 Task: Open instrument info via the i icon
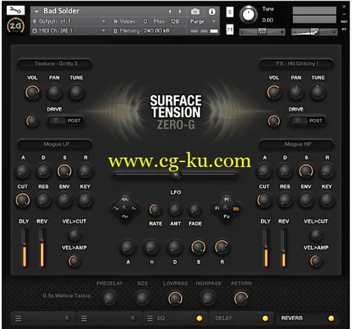click(x=212, y=12)
